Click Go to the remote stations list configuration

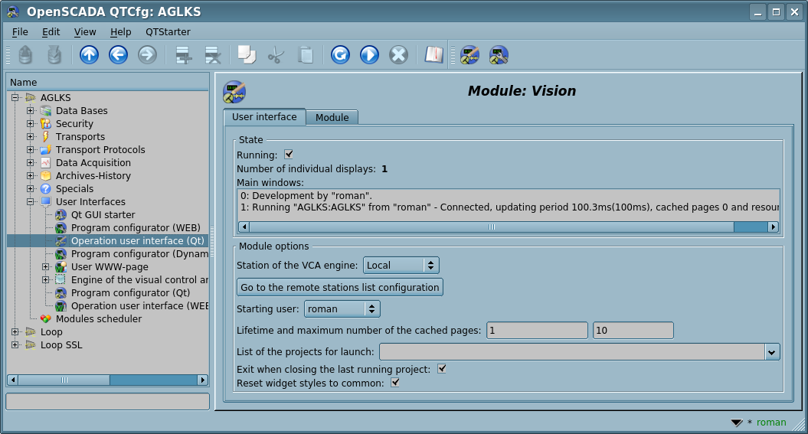click(339, 287)
